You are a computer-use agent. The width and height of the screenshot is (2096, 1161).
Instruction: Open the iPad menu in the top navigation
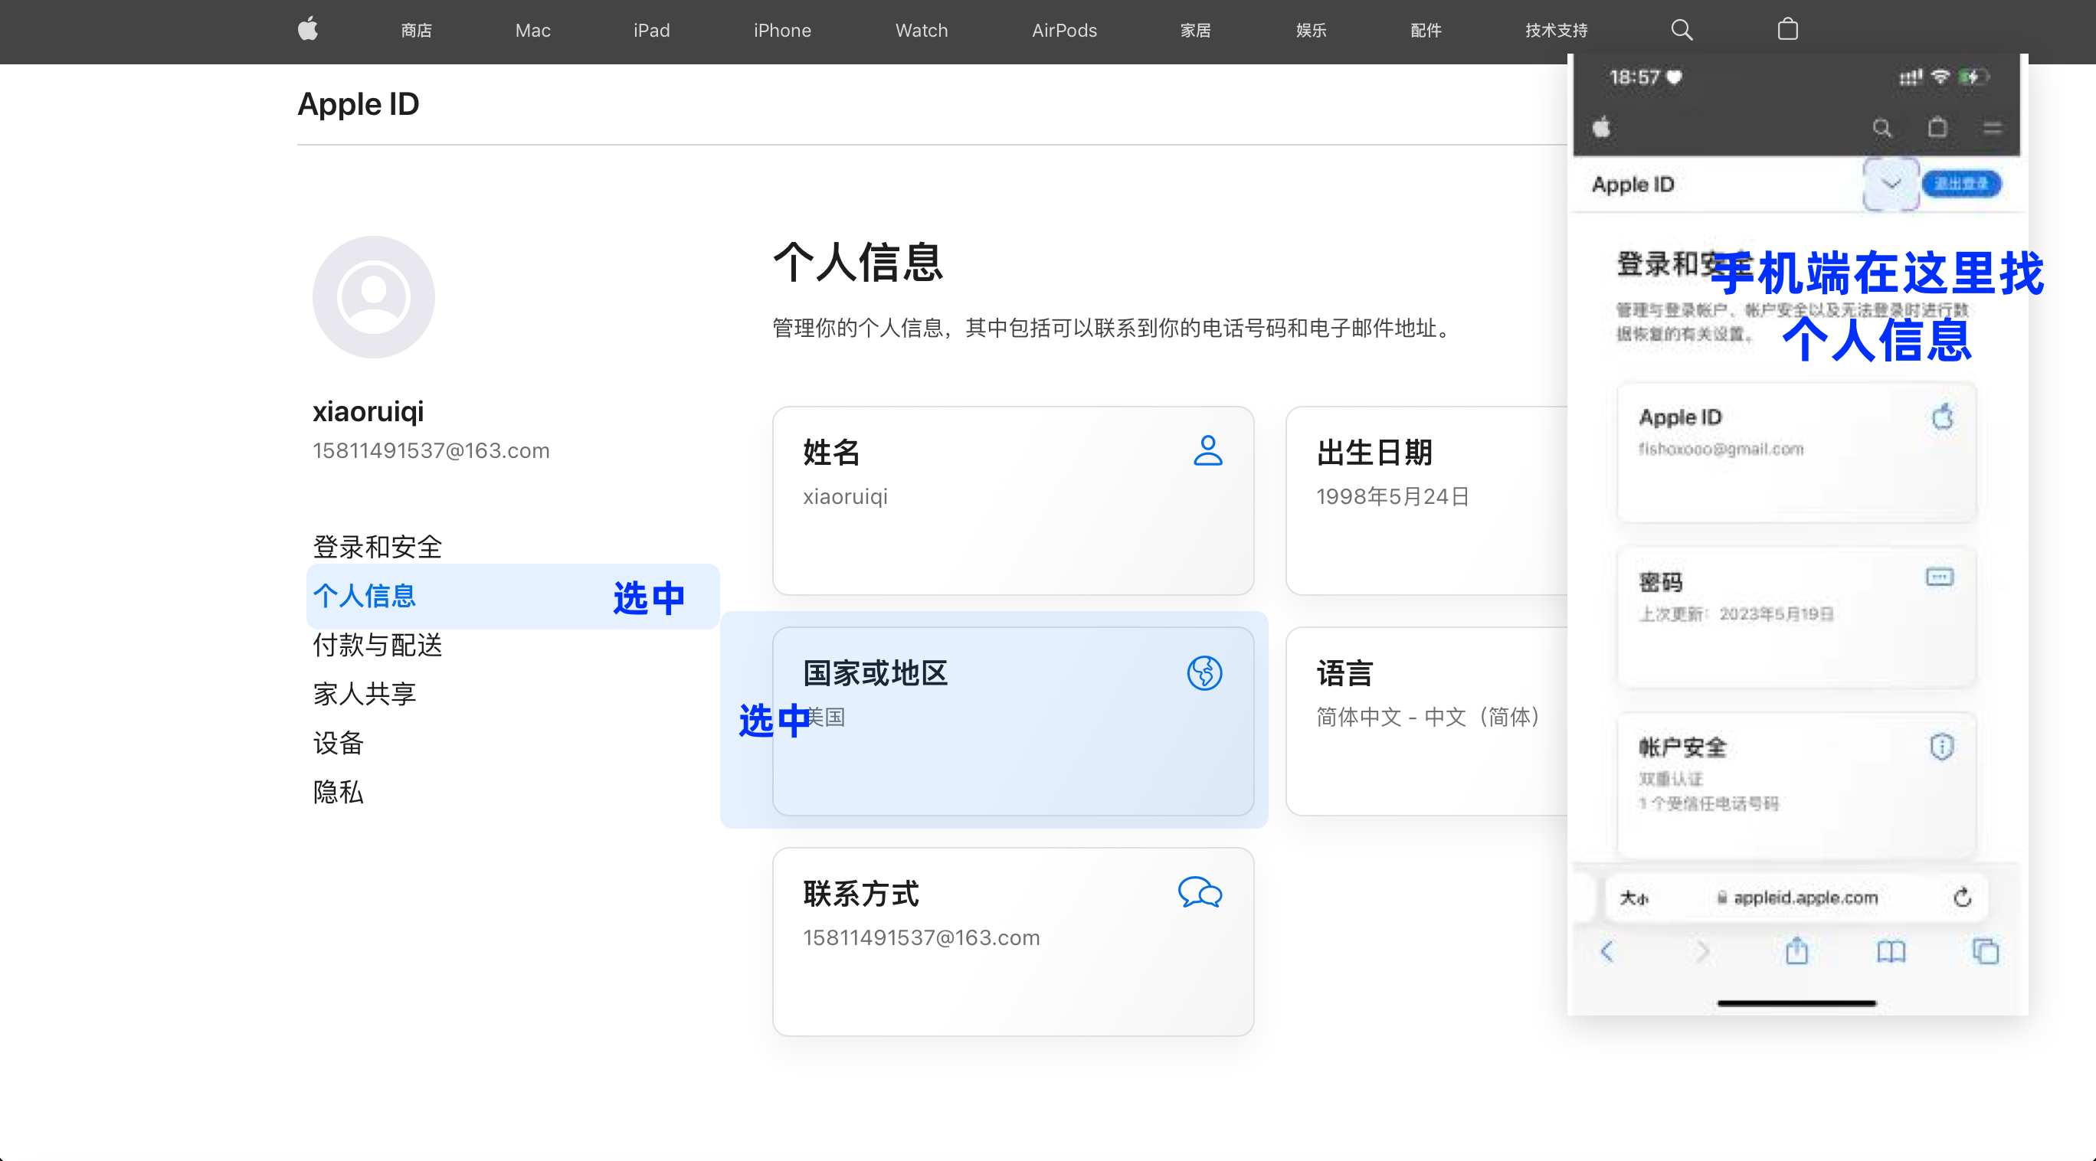pyautogui.click(x=652, y=30)
